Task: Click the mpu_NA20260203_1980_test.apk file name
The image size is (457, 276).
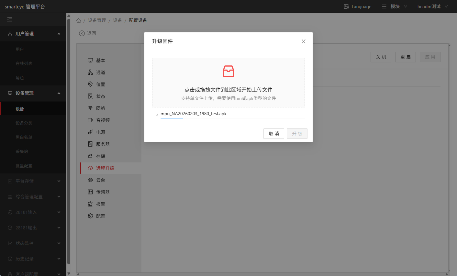Action: 194,114
